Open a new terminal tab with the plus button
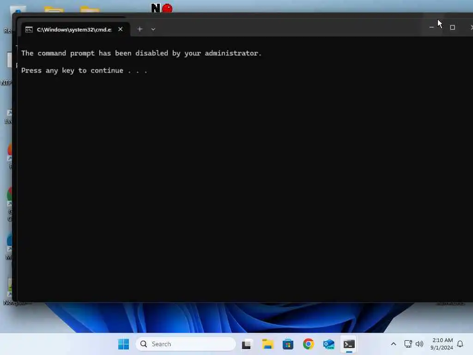 click(139, 29)
